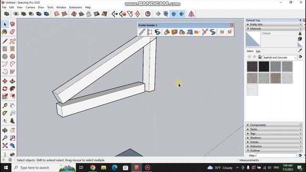Expand the Tags panel

point(274,134)
